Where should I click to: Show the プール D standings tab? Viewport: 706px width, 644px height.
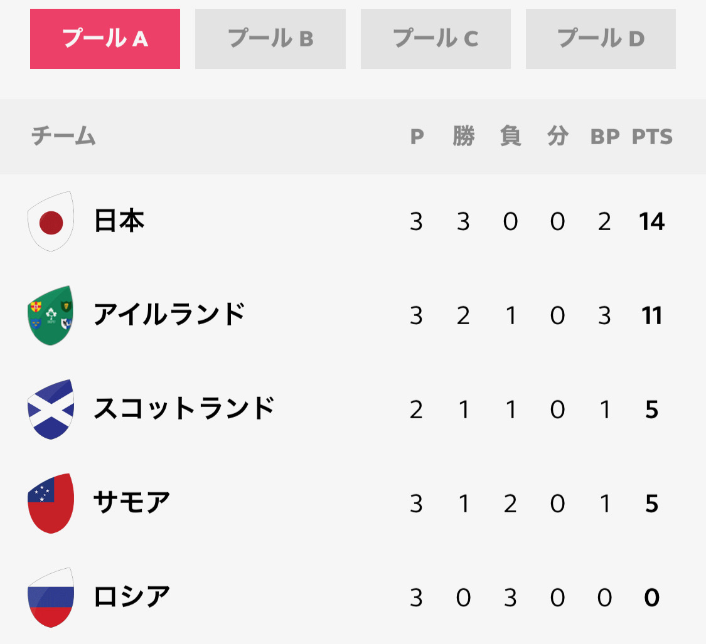pos(601,39)
